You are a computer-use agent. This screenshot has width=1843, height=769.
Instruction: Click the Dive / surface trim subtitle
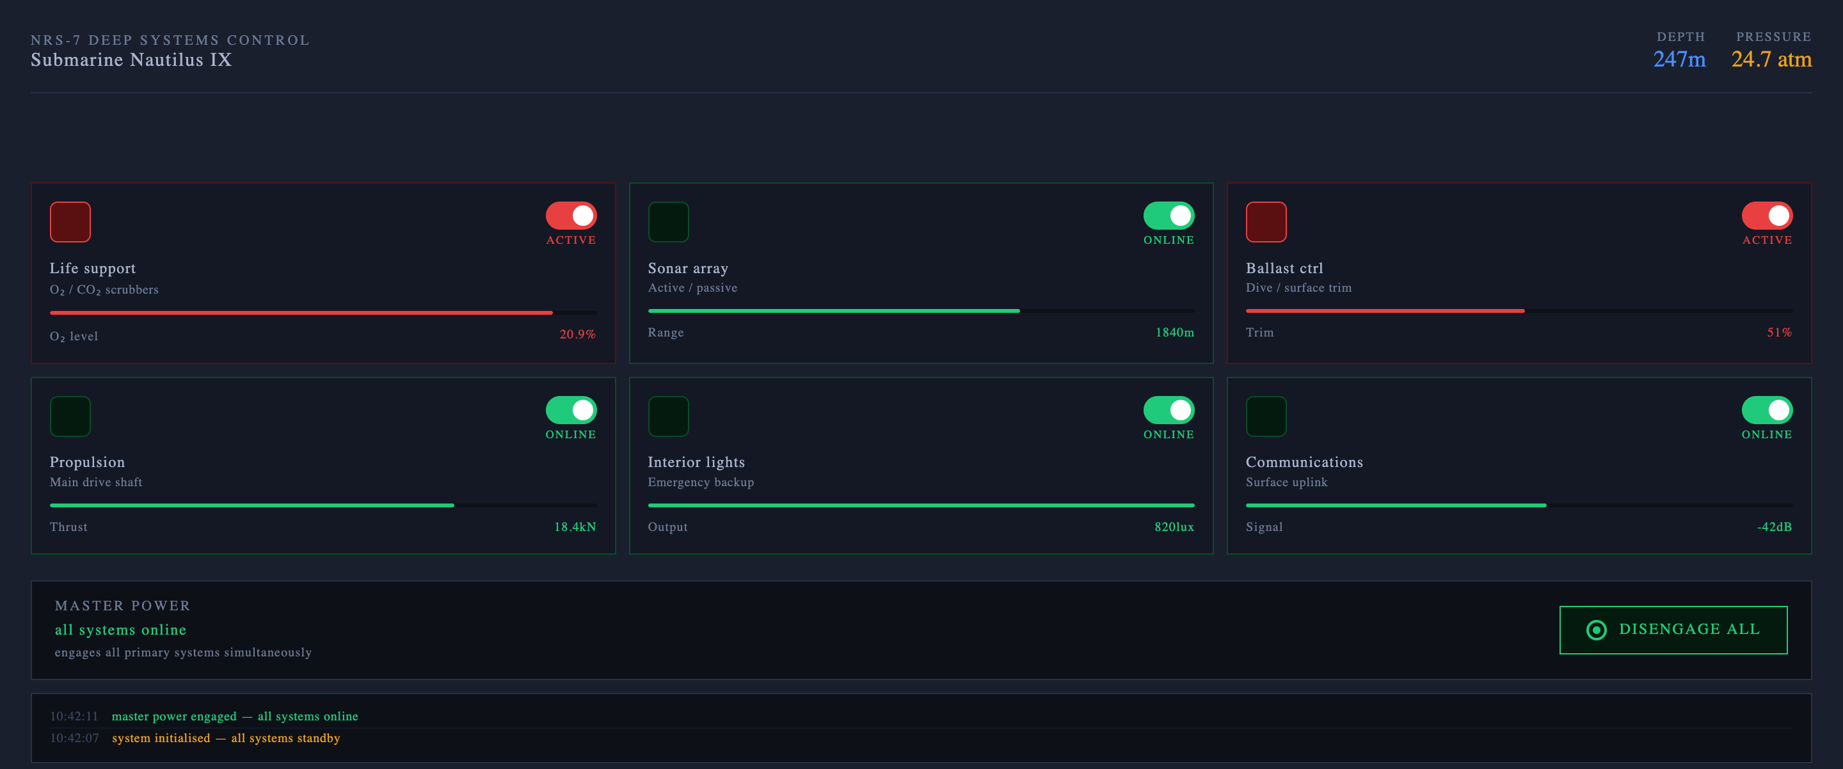point(1298,287)
